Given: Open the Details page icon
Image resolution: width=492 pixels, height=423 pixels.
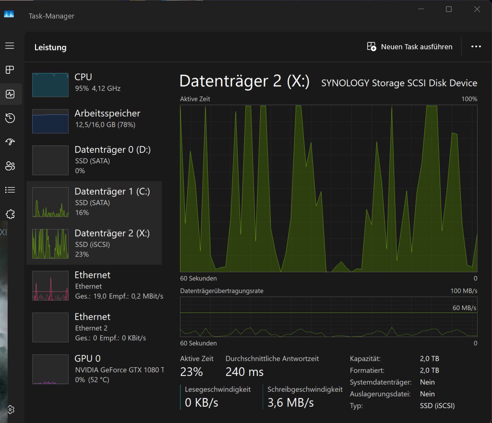Looking at the screenshot, I should 10,190.
